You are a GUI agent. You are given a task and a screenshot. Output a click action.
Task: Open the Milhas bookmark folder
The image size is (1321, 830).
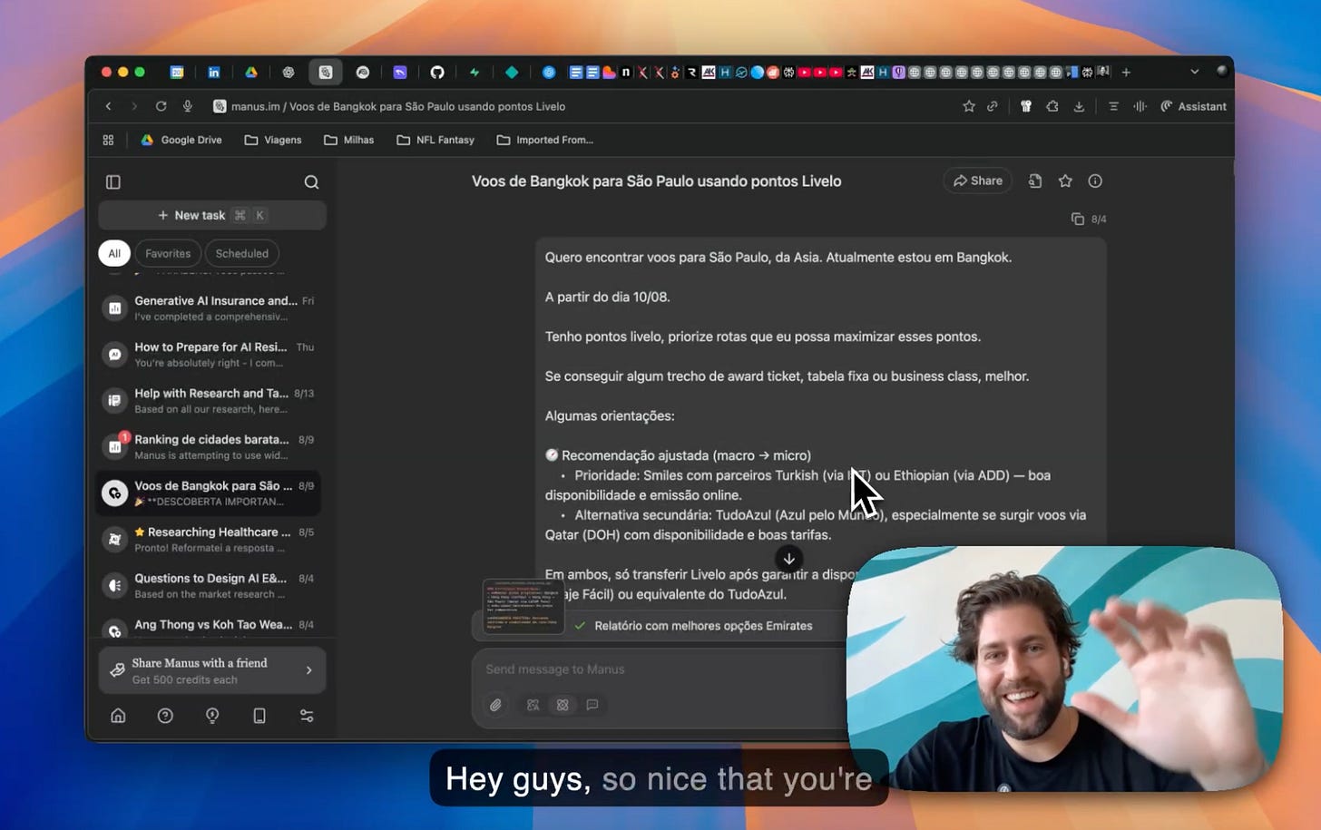click(x=349, y=140)
